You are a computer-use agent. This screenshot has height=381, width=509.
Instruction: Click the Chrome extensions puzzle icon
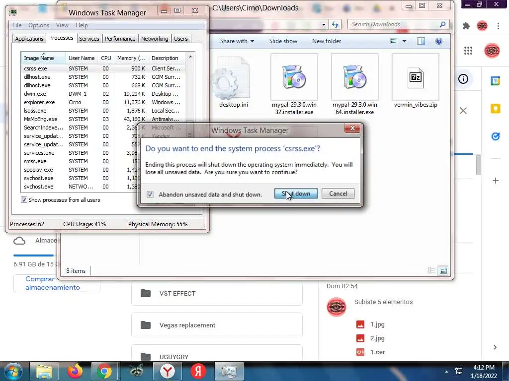(466, 26)
